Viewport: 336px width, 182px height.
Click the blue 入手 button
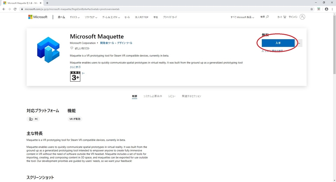278,43
